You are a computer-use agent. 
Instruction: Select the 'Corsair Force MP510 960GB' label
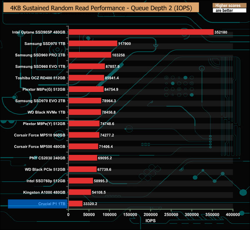click(40, 135)
